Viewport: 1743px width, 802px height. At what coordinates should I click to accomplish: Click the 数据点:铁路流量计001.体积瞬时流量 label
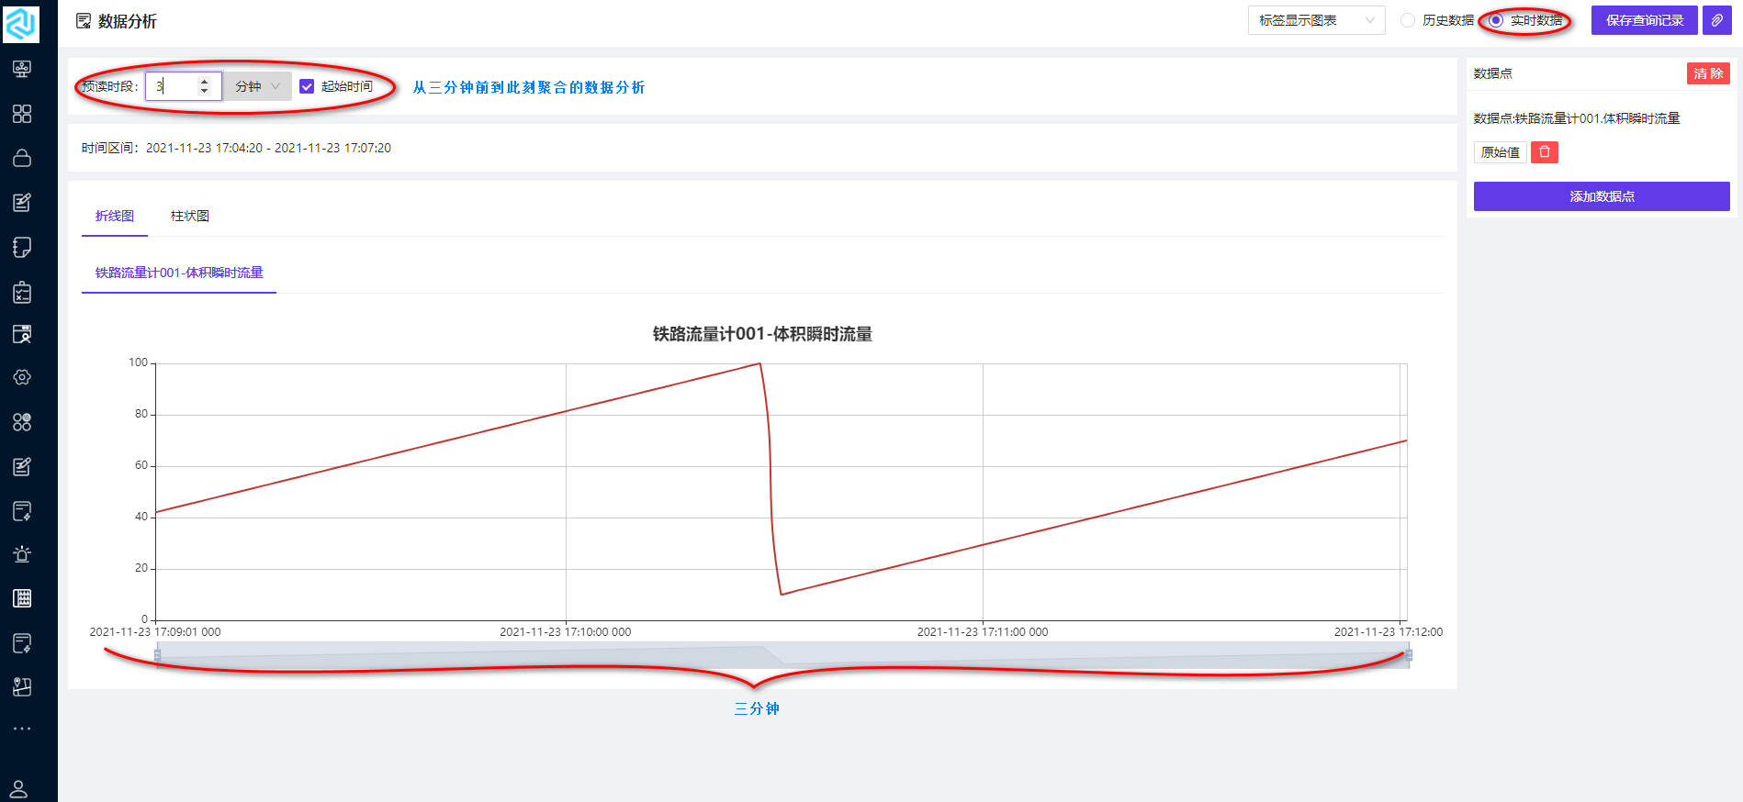click(x=1577, y=118)
